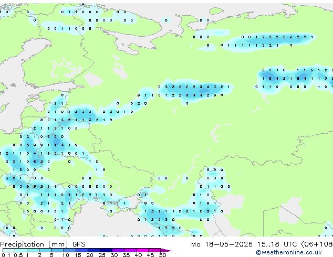
Task: Click the weatheronline.co.uk copyright link
Action: [x=289, y=252]
